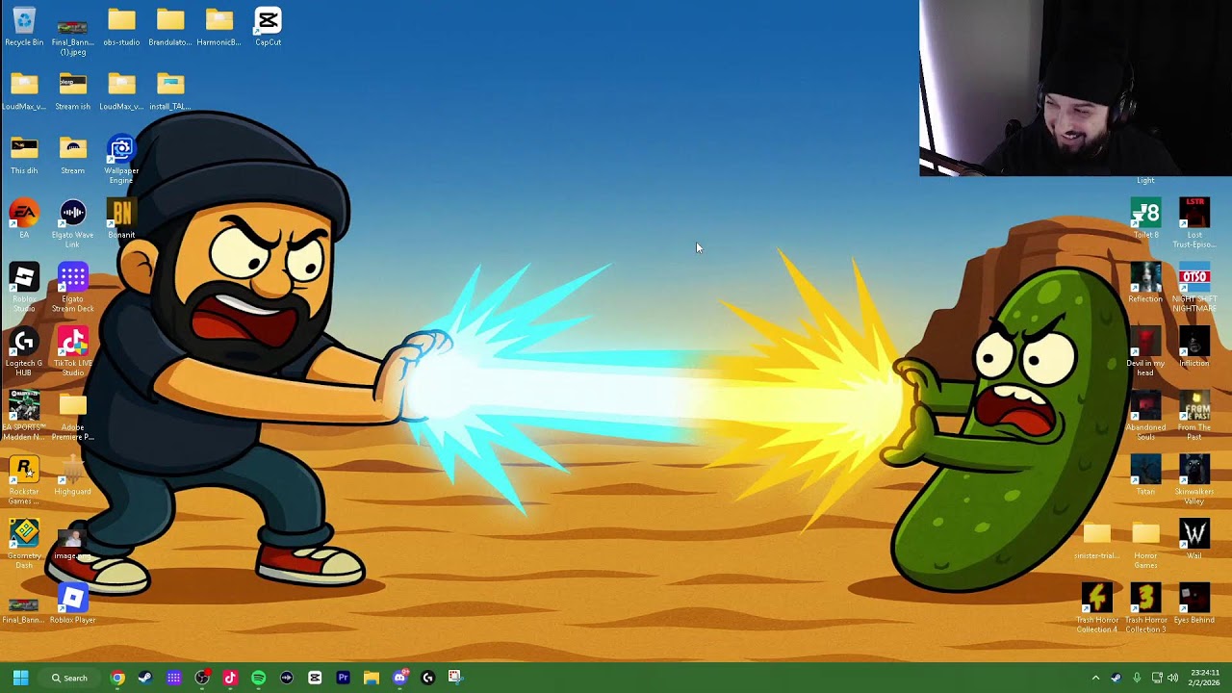Open the Horror Games folder
Image resolution: width=1232 pixels, height=693 pixels.
[1145, 545]
